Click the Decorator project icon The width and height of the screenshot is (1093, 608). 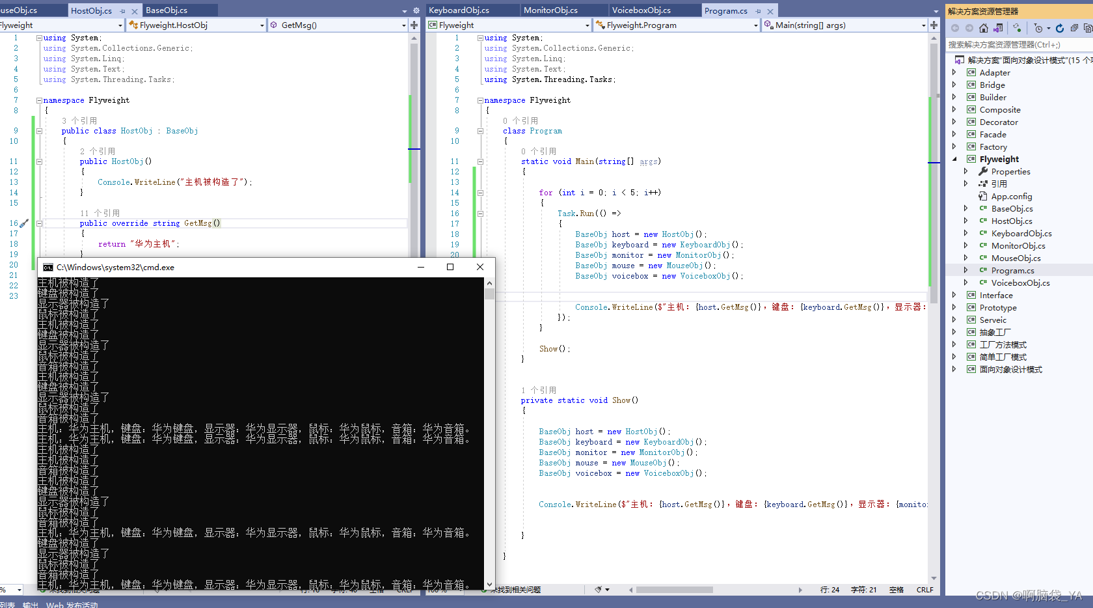coord(971,122)
